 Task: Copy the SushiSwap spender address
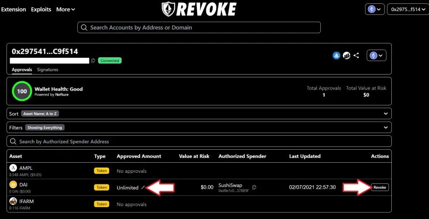(x=254, y=187)
